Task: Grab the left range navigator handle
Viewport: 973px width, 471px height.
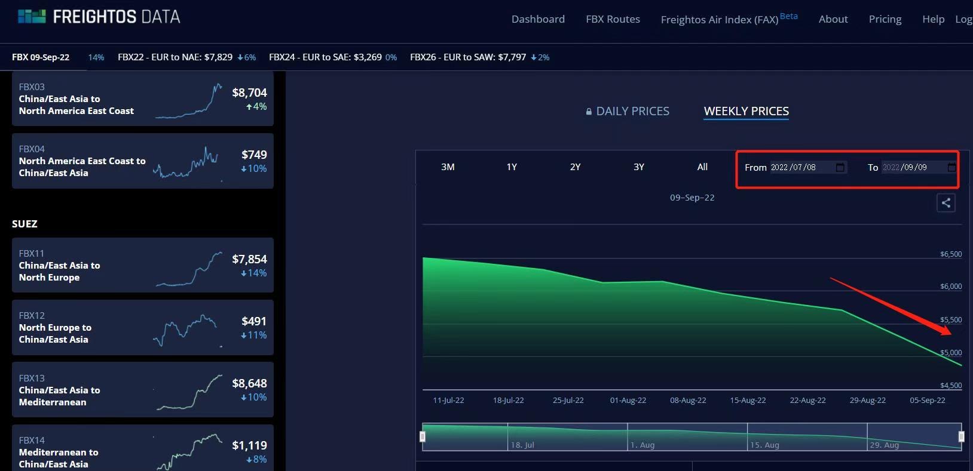Action: pyautogui.click(x=423, y=437)
